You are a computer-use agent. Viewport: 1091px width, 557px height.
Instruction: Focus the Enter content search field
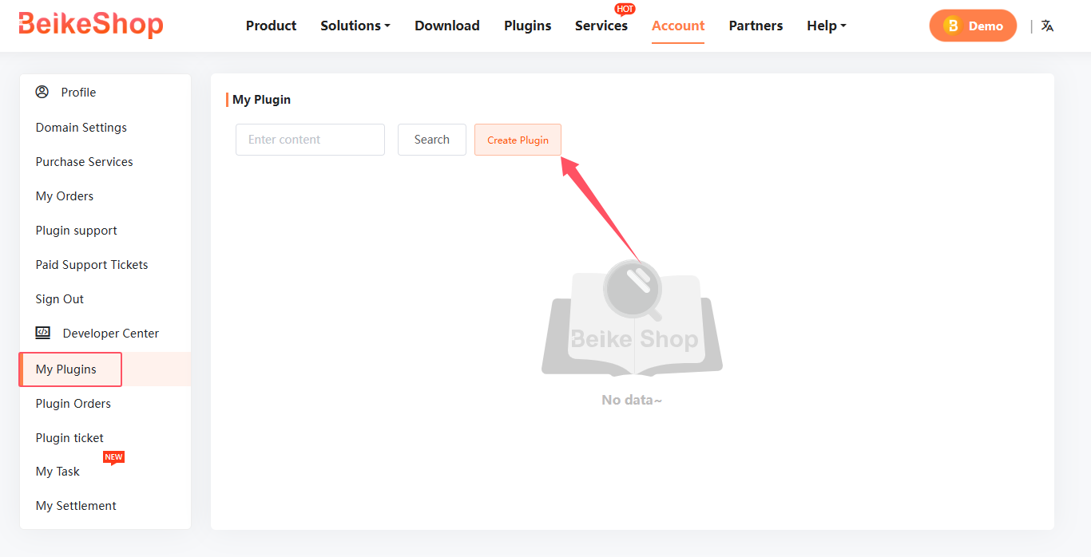310,140
